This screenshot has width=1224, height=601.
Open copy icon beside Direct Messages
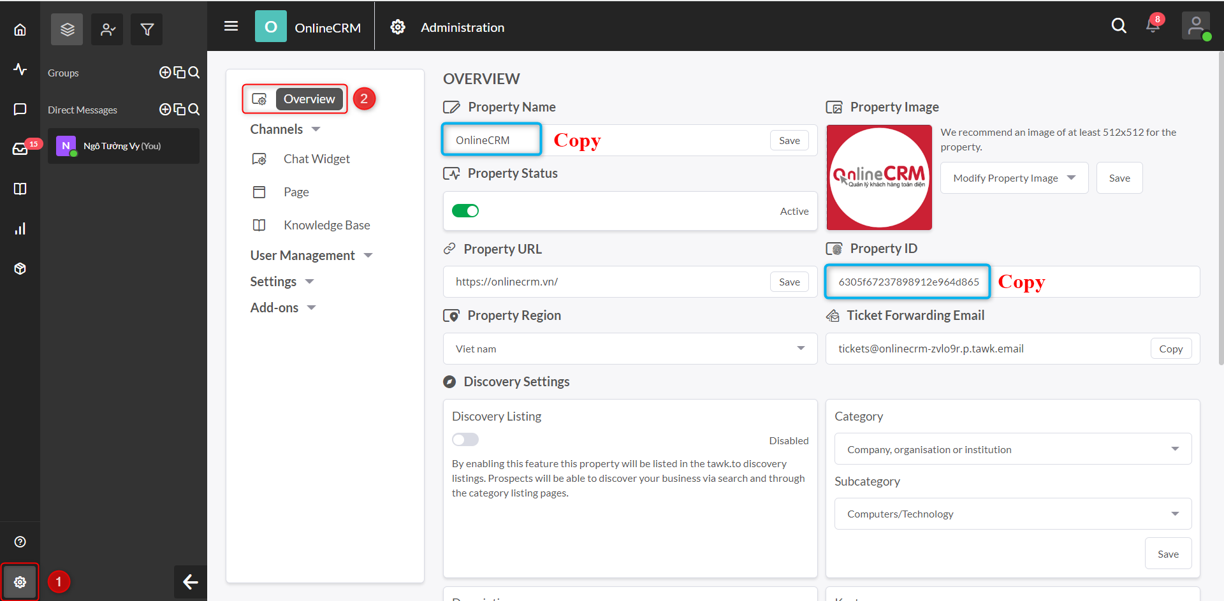tap(180, 109)
